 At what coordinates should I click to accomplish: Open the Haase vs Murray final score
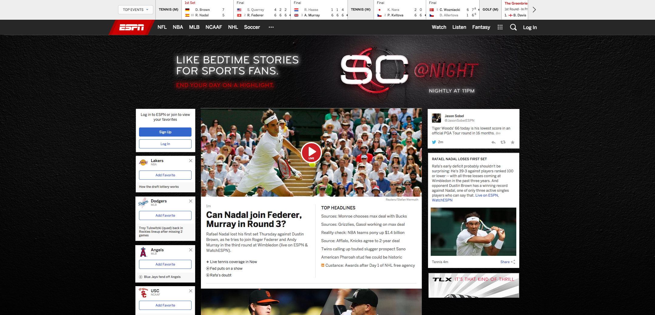pos(319,10)
